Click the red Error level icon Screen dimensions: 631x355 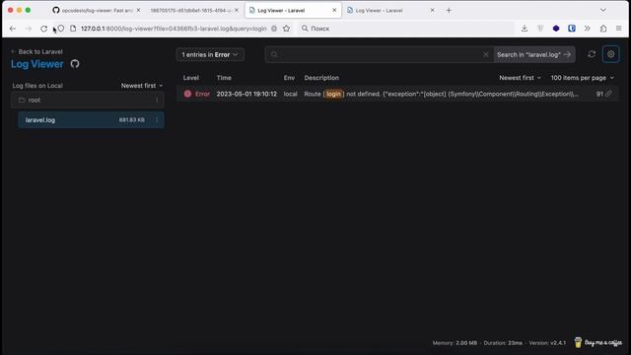[x=187, y=94]
